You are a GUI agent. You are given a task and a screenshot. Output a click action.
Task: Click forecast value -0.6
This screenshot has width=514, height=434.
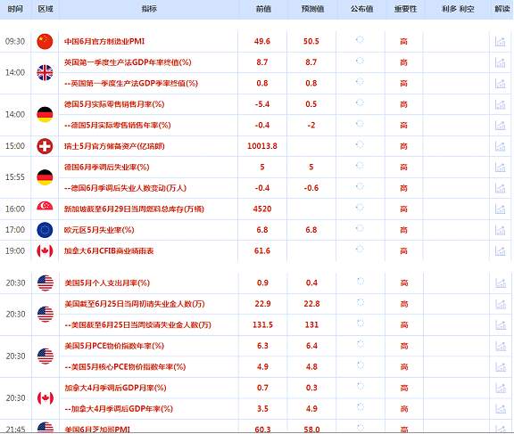click(x=311, y=188)
